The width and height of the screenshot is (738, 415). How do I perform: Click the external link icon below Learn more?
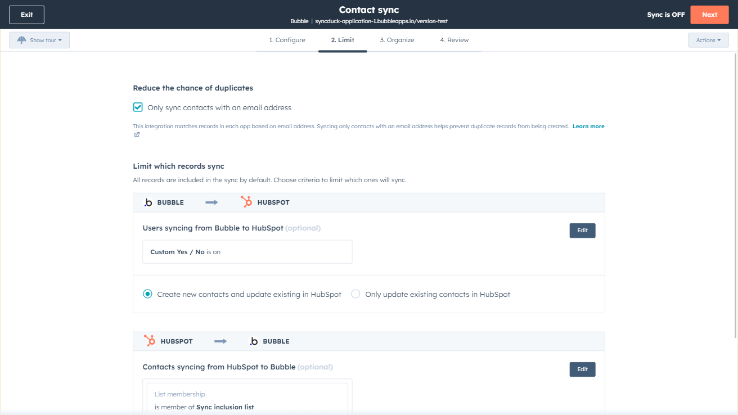[137, 135]
